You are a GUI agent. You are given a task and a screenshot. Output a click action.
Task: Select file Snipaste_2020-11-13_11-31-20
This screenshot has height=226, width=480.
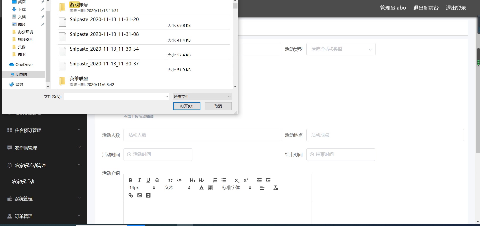coord(144,22)
